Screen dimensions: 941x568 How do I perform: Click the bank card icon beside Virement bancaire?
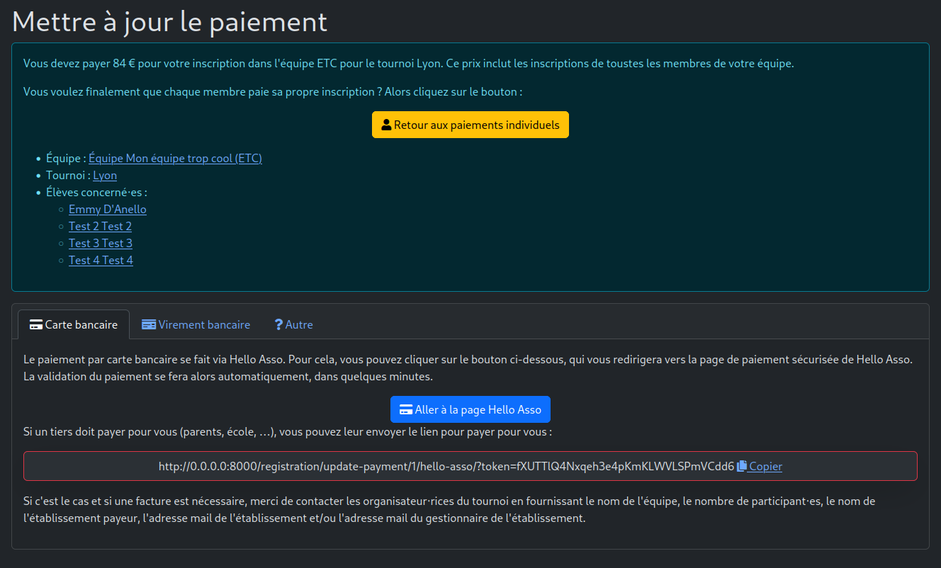coord(149,324)
